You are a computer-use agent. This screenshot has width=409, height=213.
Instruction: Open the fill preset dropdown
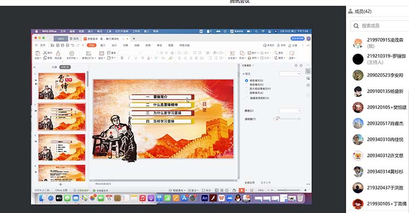pyautogui.click(x=290, y=74)
